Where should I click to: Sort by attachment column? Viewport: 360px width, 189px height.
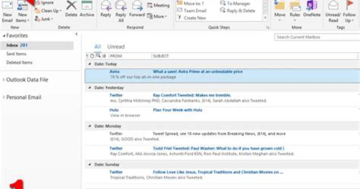[104, 56]
